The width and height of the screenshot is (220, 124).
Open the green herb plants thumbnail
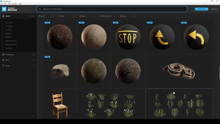[x=179, y=104]
